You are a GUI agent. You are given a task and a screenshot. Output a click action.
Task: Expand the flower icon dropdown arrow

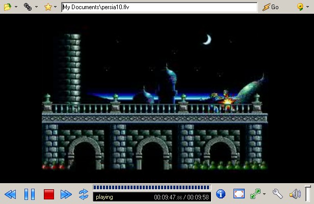pos(307,7)
